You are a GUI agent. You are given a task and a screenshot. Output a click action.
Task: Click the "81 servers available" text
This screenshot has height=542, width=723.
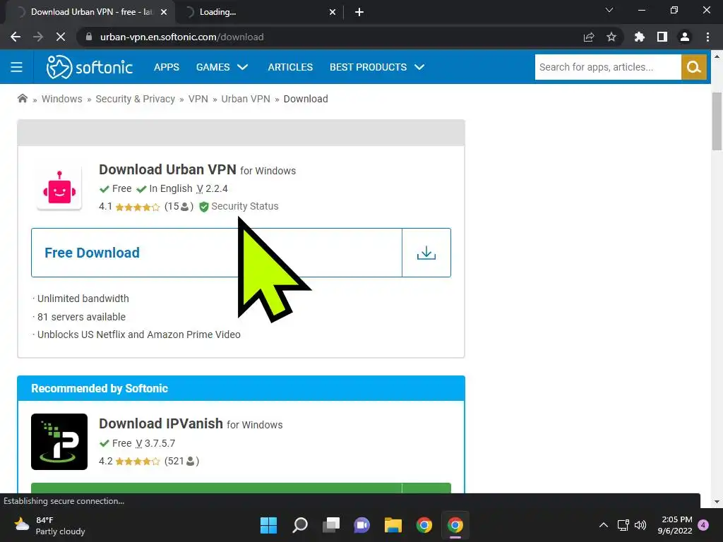tap(81, 317)
